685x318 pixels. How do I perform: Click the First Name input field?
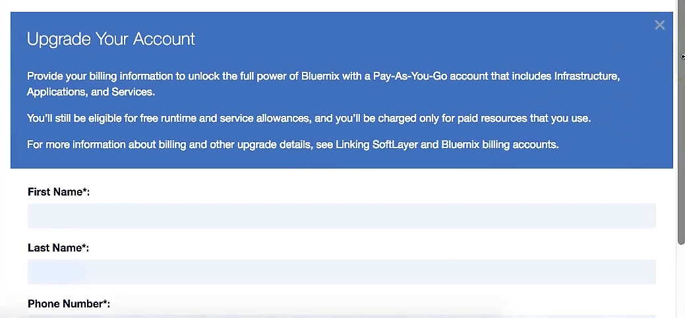point(342,216)
